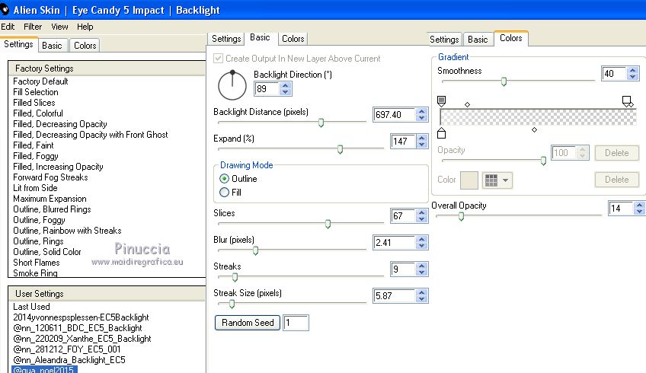Select Filled, Colorful preset

tap(38, 113)
